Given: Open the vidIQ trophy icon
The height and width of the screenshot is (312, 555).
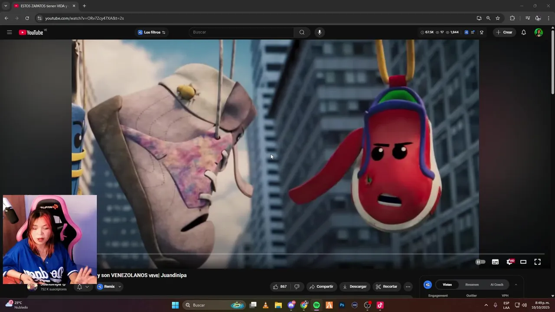Looking at the screenshot, I should 481,32.
